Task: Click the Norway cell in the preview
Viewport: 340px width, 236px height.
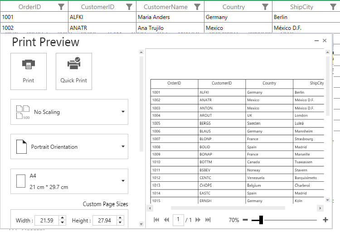Action: [x=269, y=170]
